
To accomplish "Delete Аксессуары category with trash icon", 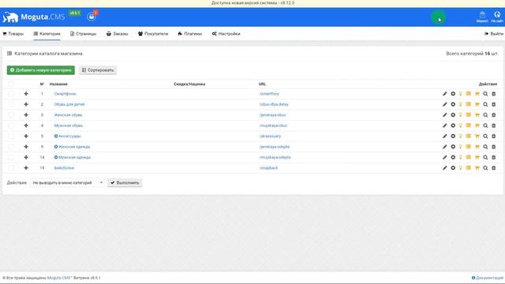I will click(x=493, y=136).
